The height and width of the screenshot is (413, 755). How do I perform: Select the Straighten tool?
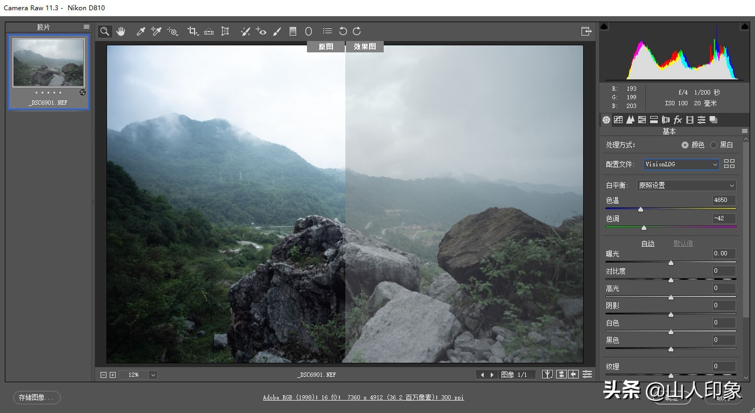[209, 31]
